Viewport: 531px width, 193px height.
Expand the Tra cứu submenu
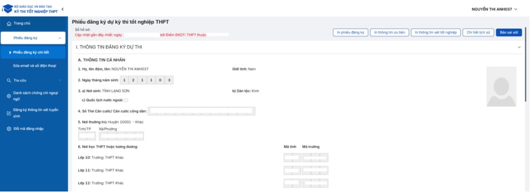click(60, 81)
